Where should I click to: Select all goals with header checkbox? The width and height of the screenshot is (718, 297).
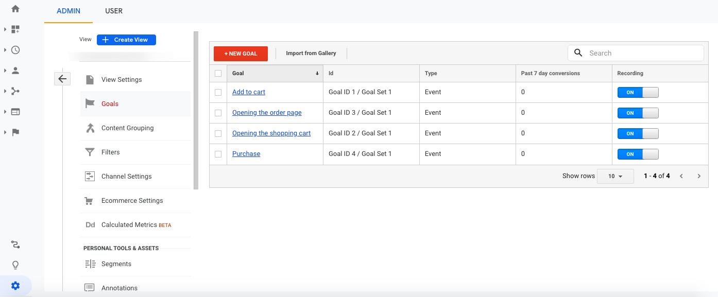click(218, 74)
